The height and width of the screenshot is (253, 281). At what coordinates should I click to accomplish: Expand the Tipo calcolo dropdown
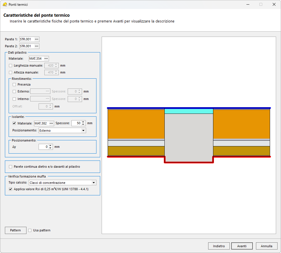click(62, 183)
